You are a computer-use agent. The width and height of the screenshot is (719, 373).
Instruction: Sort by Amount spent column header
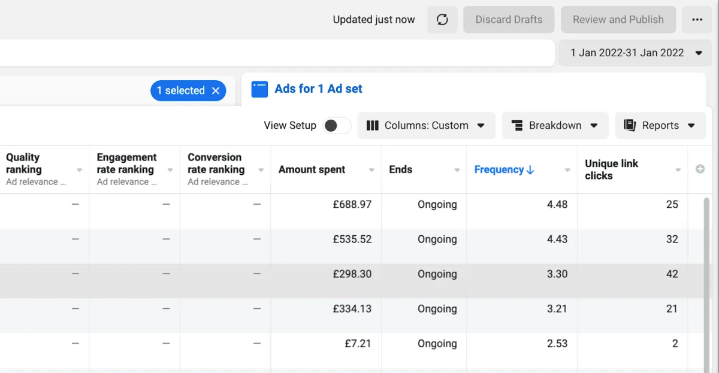[312, 169]
